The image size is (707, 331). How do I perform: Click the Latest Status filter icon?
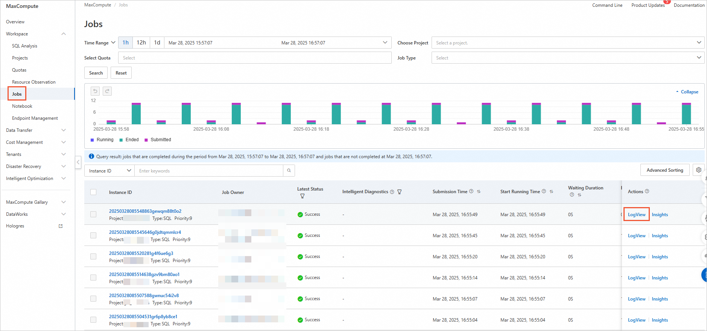(302, 196)
